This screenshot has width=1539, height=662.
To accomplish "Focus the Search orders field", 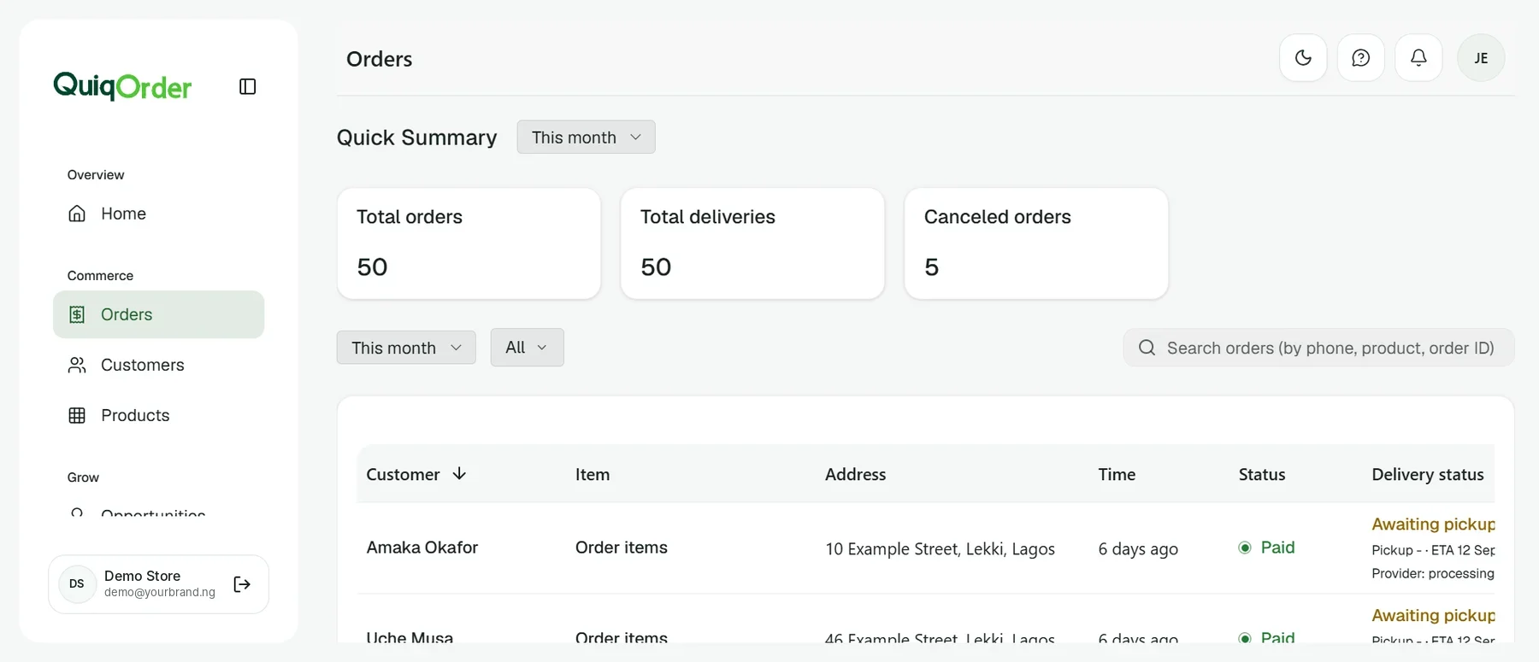I will (x=1318, y=348).
